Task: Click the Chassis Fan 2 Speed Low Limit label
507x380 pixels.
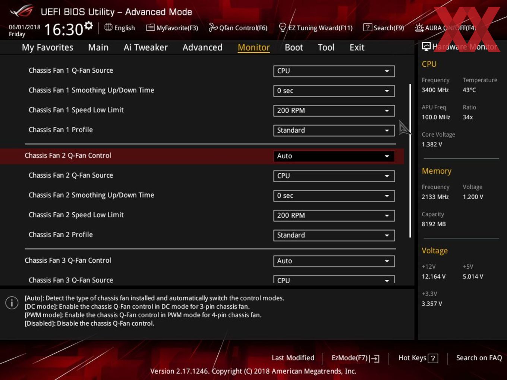Action: [x=76, y=215]
